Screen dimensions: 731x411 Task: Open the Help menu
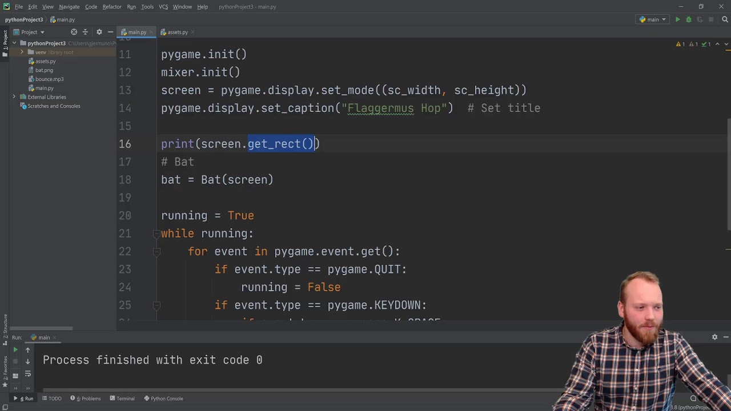click(x=202, y=7)
